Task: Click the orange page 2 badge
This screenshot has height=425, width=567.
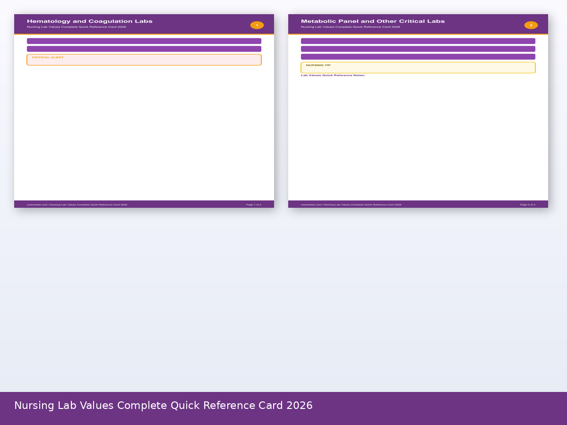Action: 531,25
